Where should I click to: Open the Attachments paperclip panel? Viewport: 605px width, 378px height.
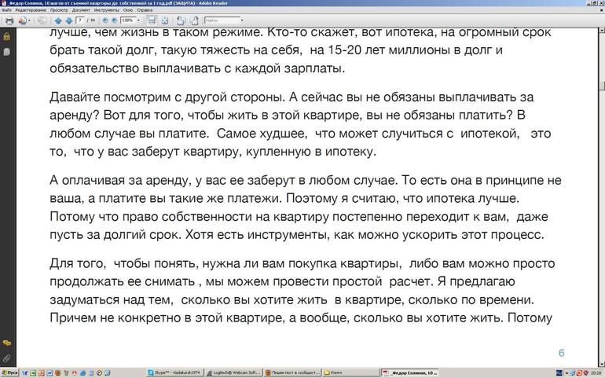(6, 358)
